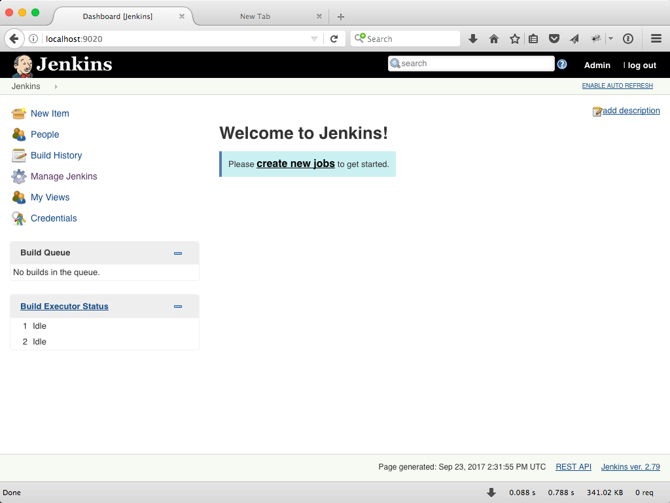This screenshot has height=503, width=670.
Task: Click the 'No builds in the queue.' text
Action: click(x=56, y=272)
